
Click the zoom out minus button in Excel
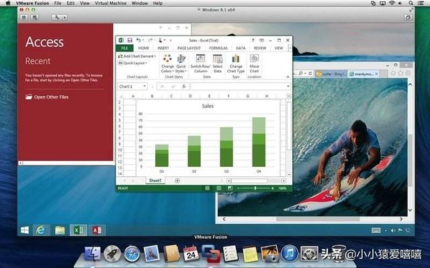pos(239,188)
